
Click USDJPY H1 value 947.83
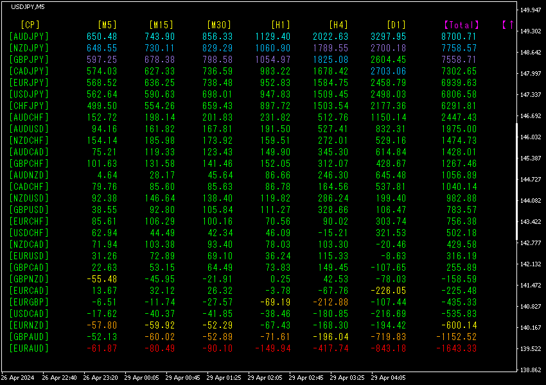(275, 94)
